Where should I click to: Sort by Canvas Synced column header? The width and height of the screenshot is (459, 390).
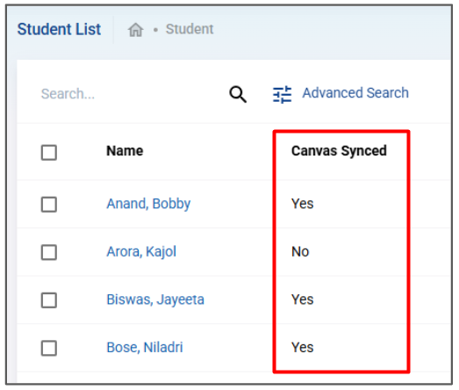[339, 151]
